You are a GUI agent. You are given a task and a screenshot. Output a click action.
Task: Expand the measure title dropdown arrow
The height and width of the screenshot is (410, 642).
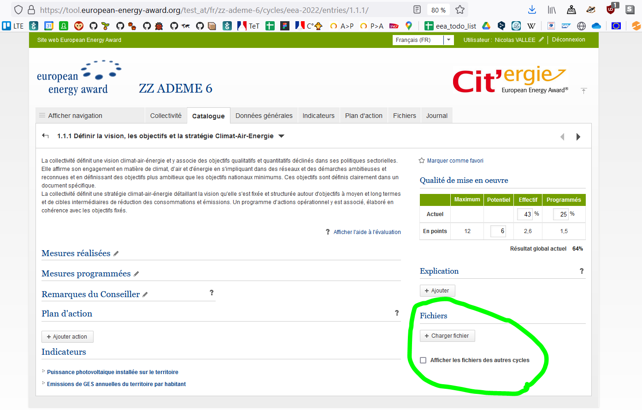coord(281,136)
